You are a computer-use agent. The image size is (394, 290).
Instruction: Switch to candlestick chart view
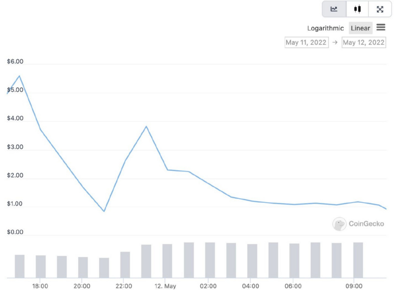click(357, 9)
